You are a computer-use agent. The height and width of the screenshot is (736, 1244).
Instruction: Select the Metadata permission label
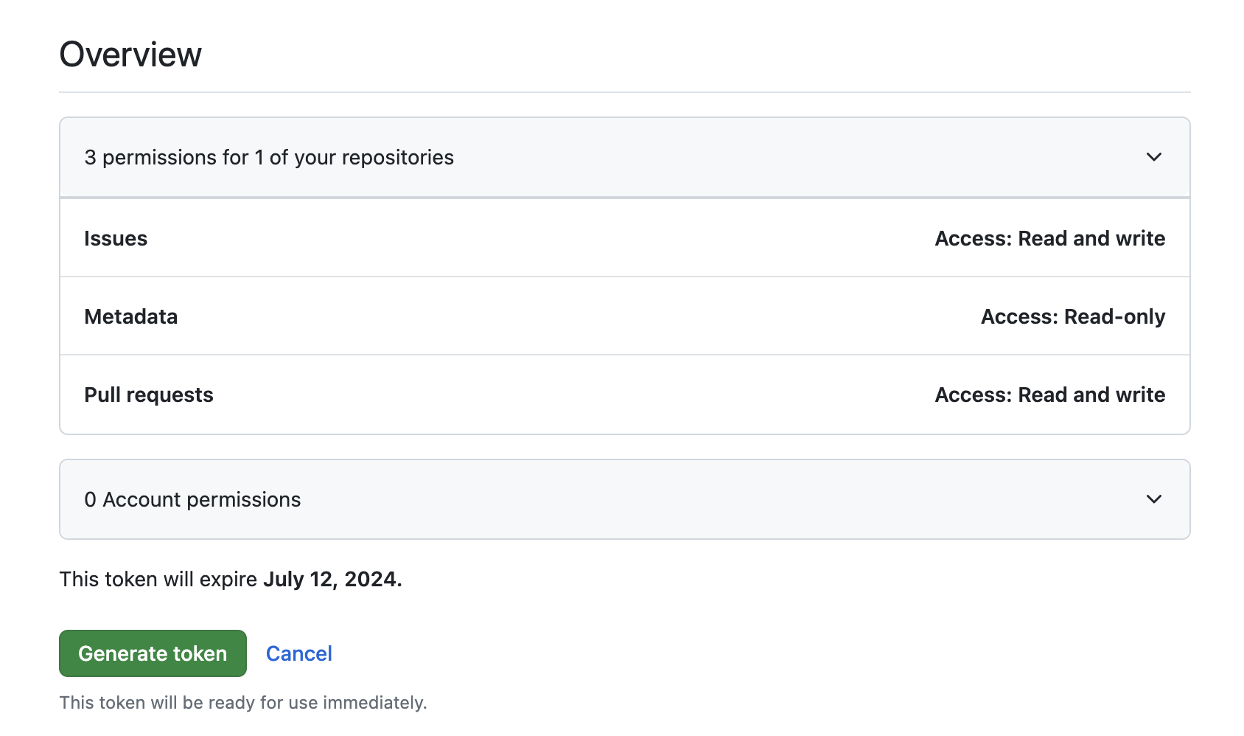[131, 316]
